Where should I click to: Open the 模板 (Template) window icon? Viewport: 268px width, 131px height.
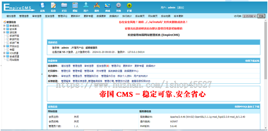[75, 5]
